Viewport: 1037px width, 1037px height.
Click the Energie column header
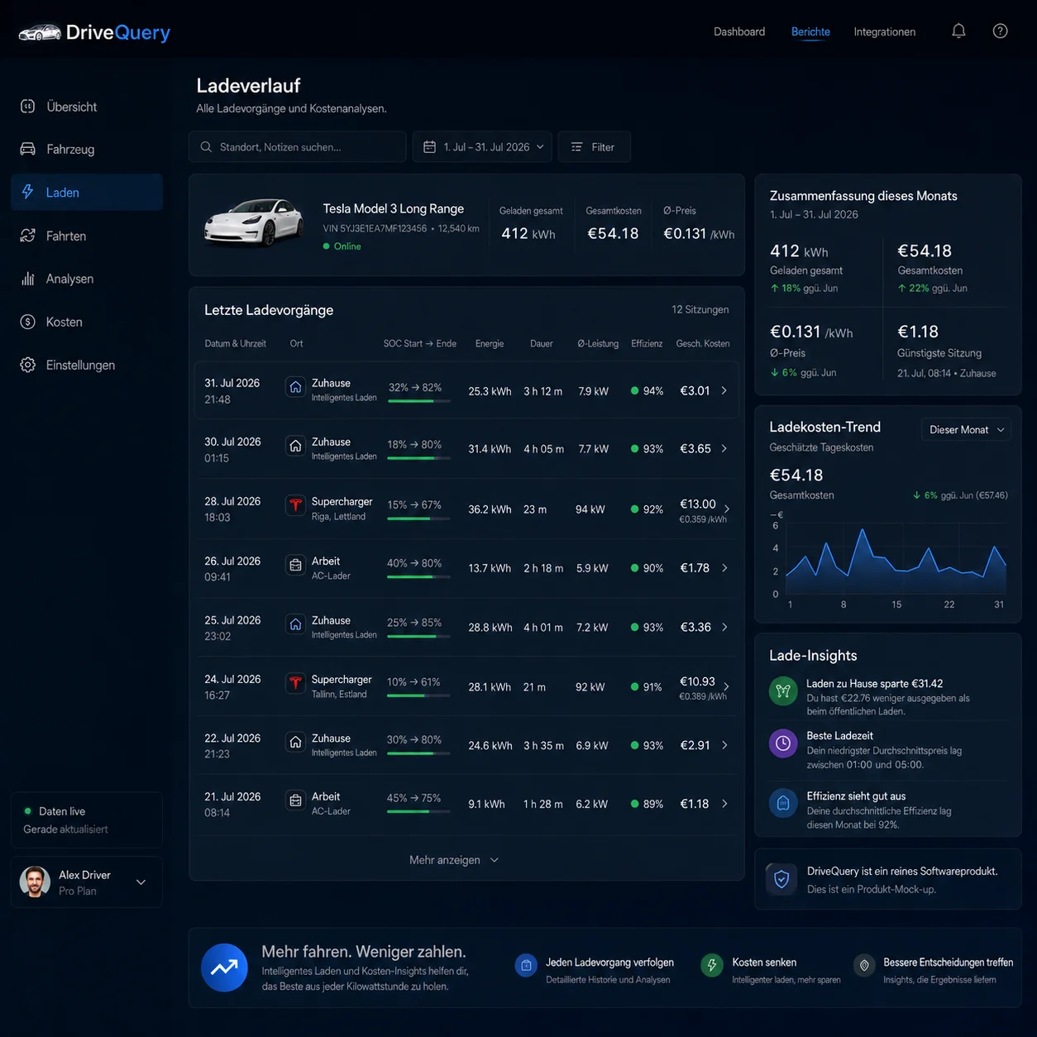click(490, 343)
